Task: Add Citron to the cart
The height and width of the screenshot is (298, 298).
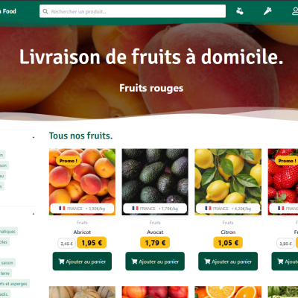Action: point(228,261)
